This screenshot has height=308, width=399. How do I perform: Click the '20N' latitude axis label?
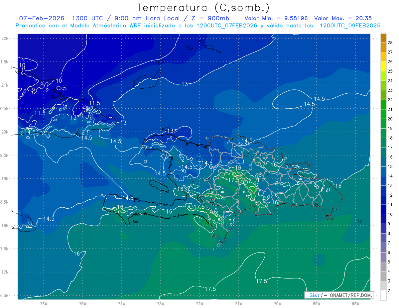(5, 132)
